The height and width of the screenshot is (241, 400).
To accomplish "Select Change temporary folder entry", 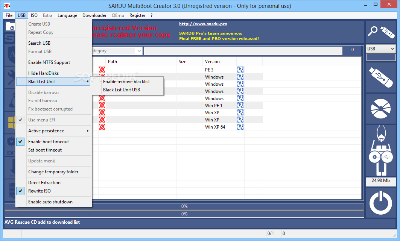I will pyautogui.click(x=53, y=172).
